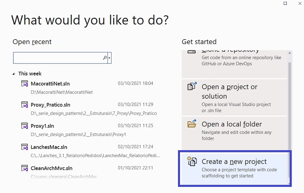Click the CleanArchMvc.sln solution icon
This screenshot has width=304, height=193.
[x=25, y=168]
